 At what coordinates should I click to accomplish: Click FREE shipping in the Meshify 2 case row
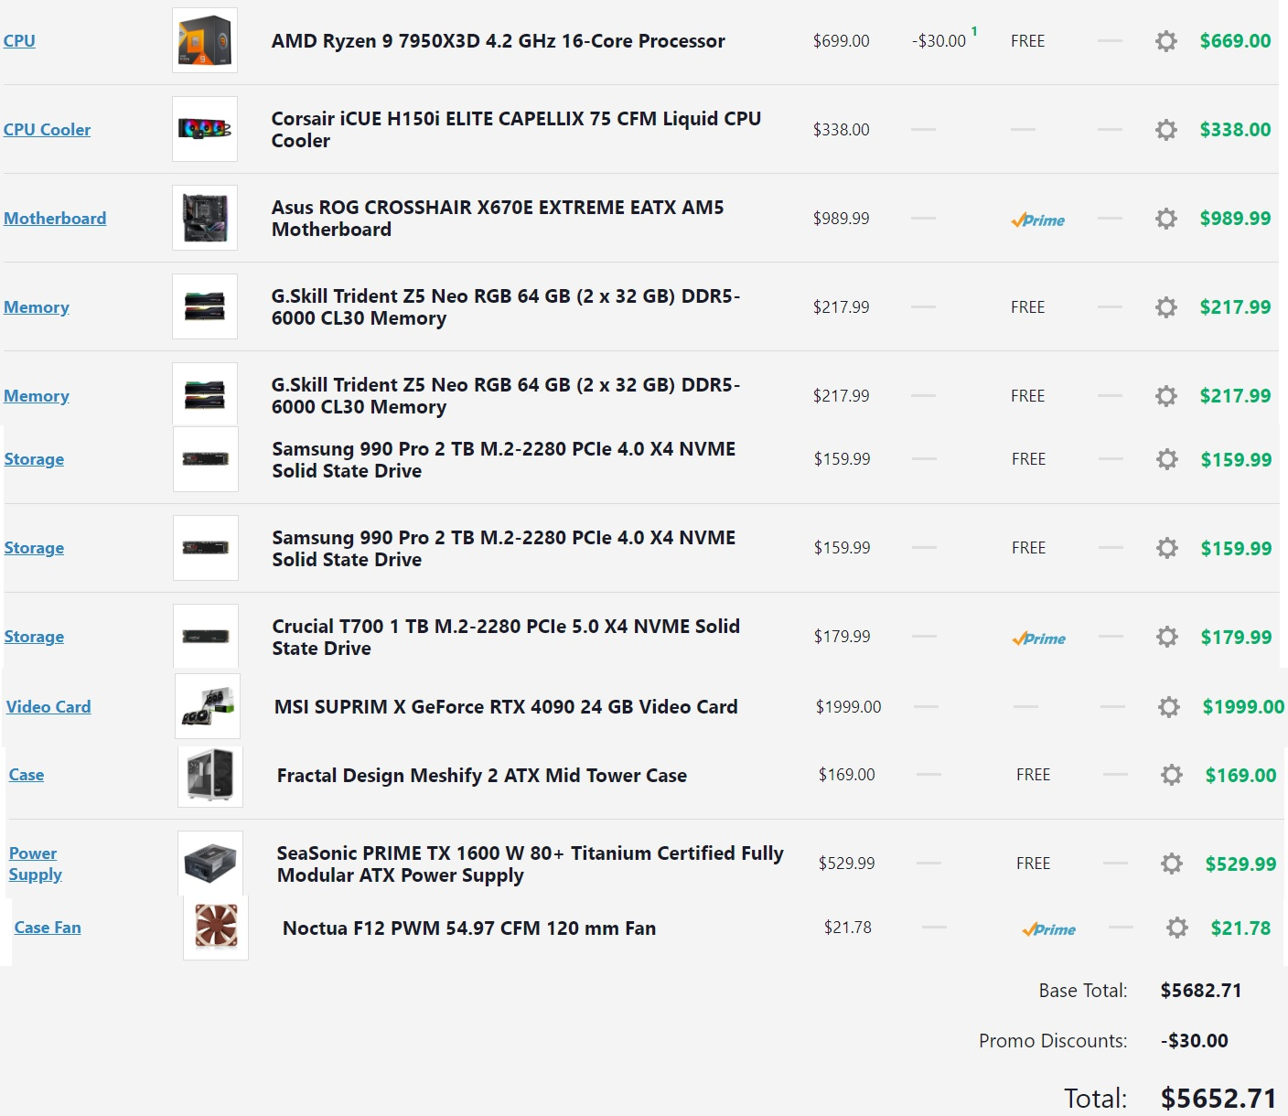[1033, 775]
